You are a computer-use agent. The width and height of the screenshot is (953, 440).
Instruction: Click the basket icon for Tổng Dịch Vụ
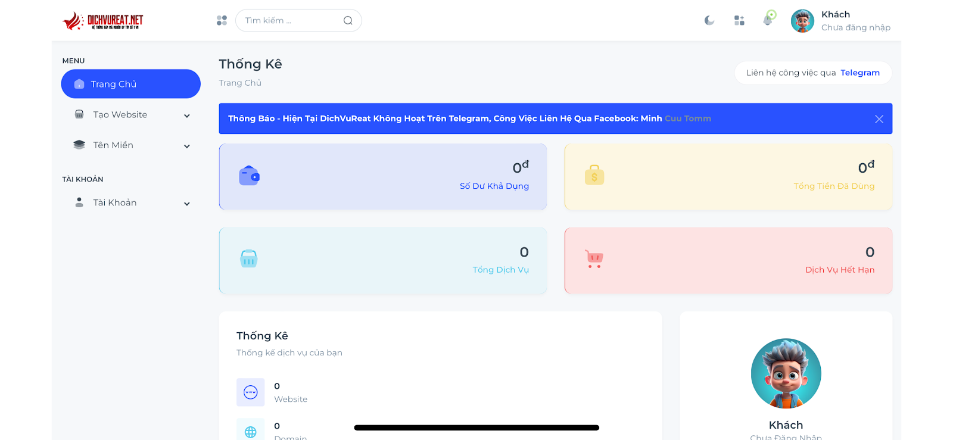point(249,258)
